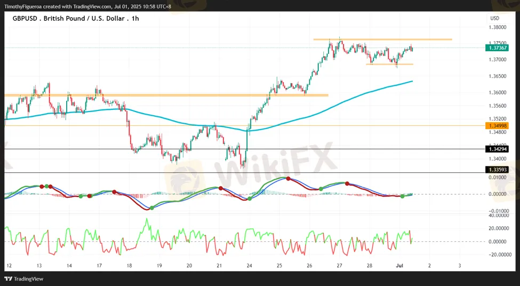This screenshot has height=286, width=520.
Task: Select the orange resistance line above 1.37500
Action: click(x=382, y=39)
